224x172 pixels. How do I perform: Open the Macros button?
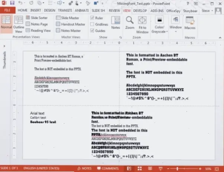pos(190,23)
